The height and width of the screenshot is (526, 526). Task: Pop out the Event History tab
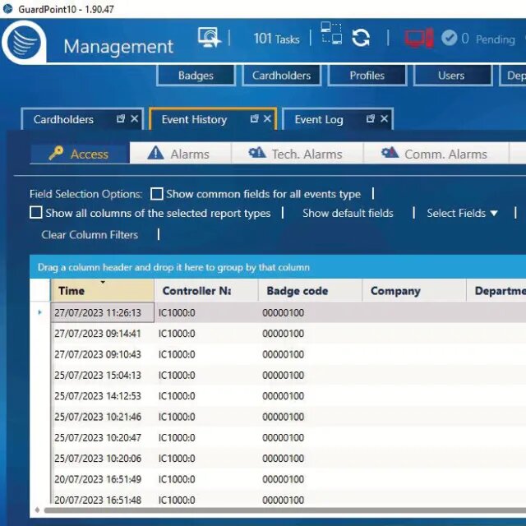[254, 118]
